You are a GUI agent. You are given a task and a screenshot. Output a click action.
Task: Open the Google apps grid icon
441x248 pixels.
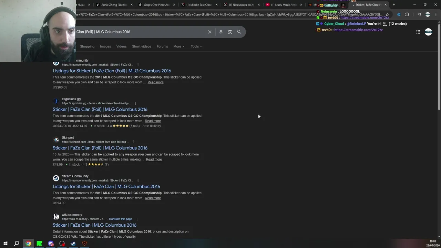[418, 32]
